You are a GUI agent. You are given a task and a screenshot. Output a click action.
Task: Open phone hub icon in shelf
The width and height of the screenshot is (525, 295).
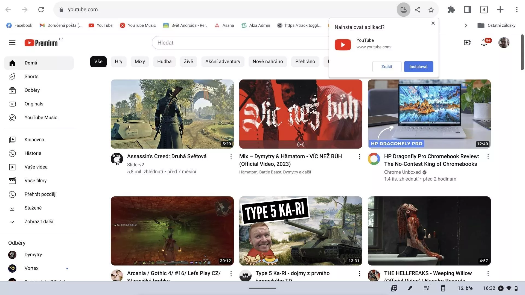443,288
